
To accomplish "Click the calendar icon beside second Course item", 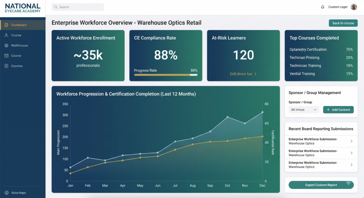I will click(6, 56).
